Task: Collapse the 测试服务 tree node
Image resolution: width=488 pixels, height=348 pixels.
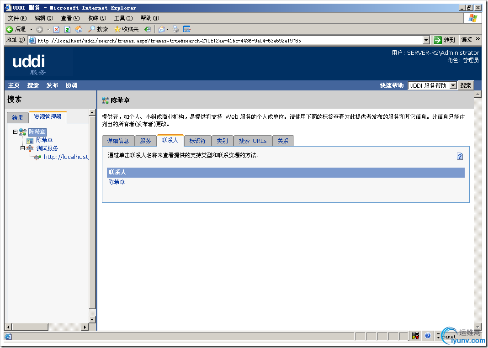Action: click(x=22, y=148)
